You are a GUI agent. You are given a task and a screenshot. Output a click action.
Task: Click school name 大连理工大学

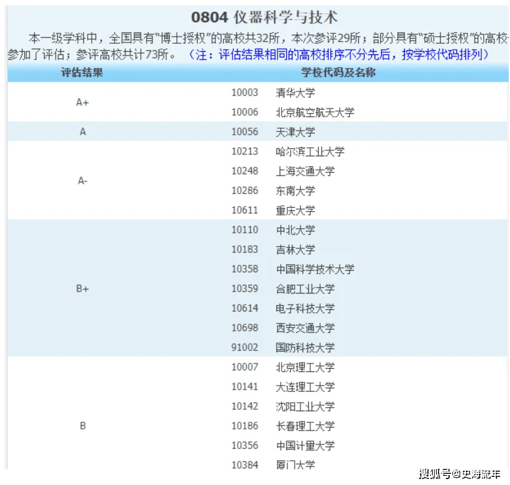tap(305, 387)
